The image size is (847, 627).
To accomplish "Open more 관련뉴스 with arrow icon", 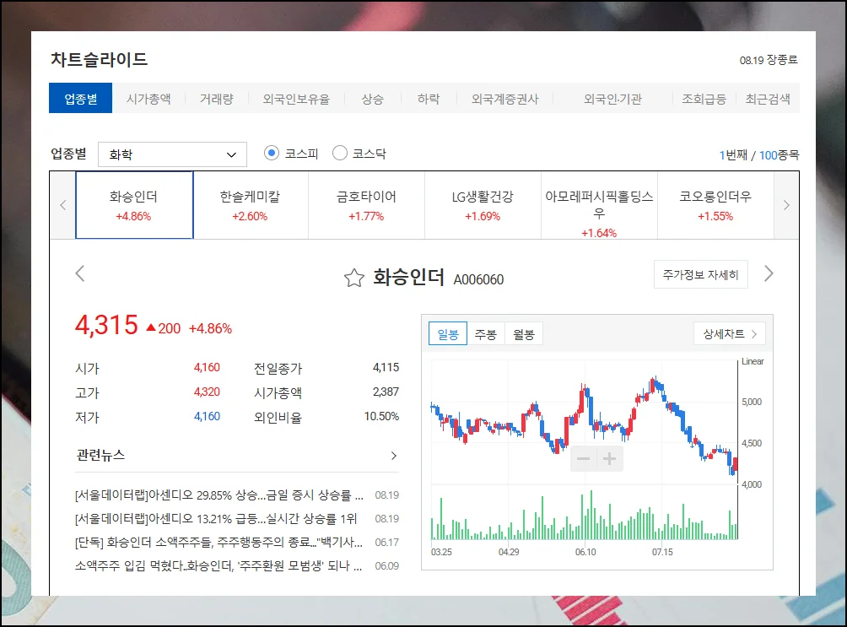I will pos(393,456).
